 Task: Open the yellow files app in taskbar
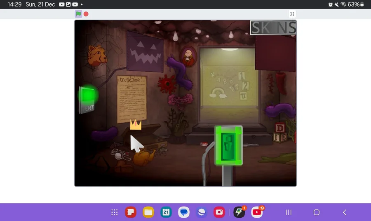pos(148,212)
